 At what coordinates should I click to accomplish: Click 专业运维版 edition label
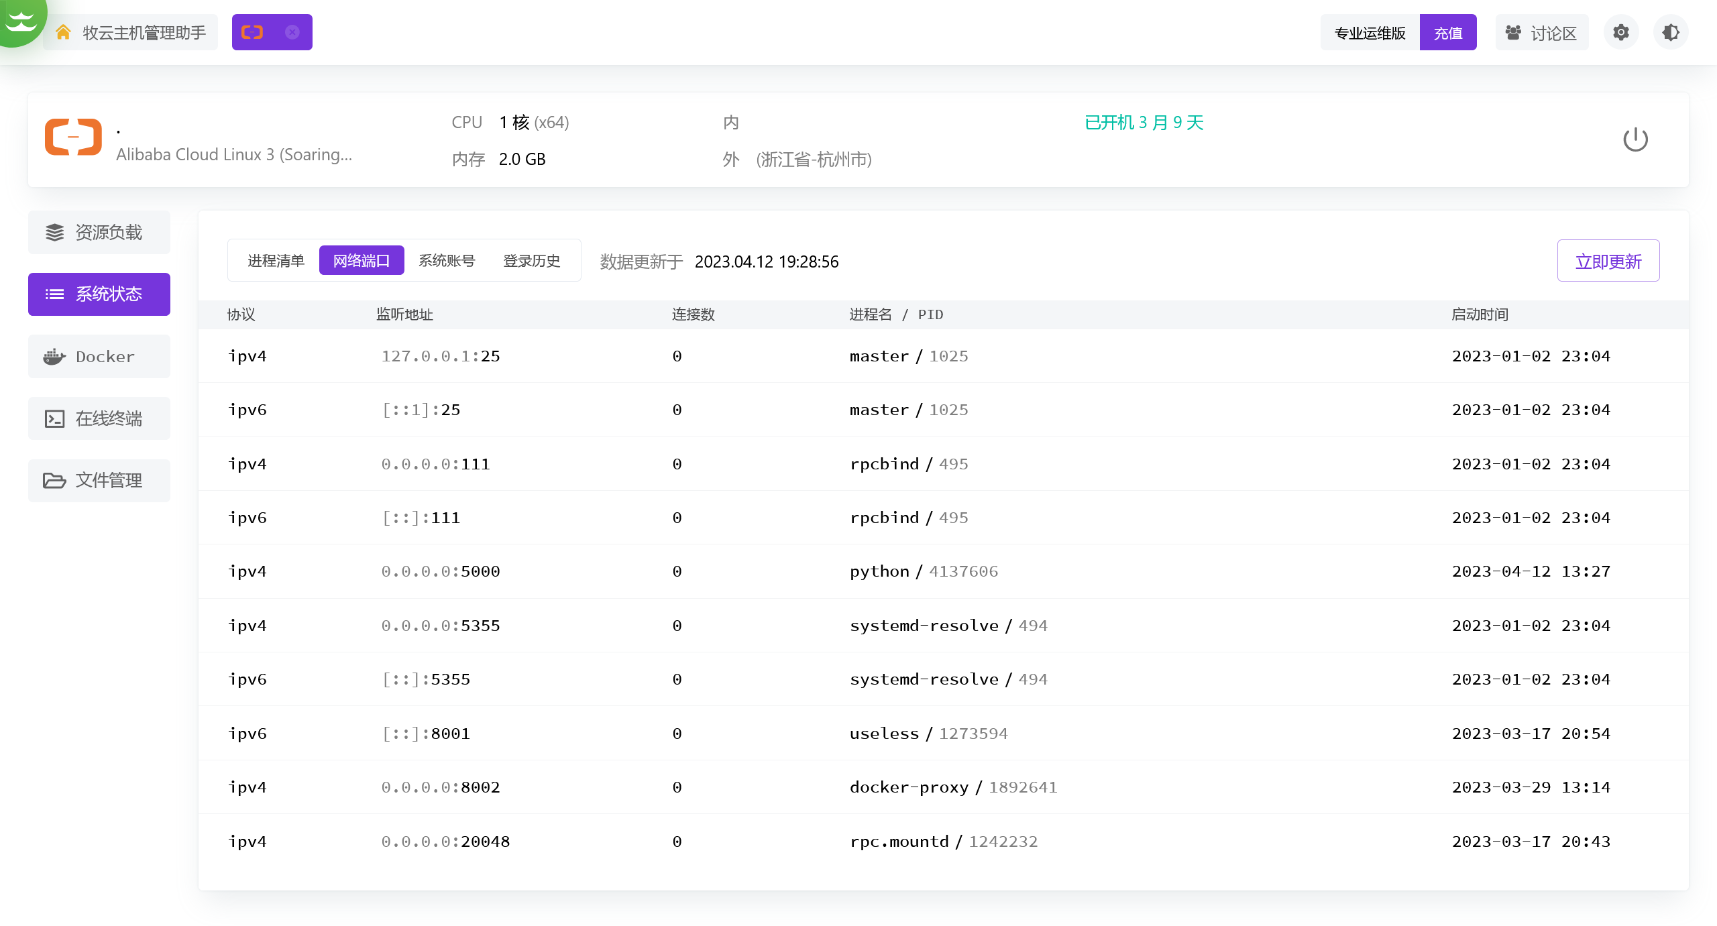click(1370, 32)
